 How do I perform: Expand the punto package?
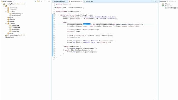coord(6,33)
